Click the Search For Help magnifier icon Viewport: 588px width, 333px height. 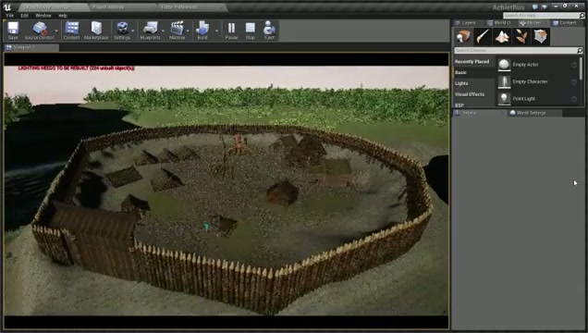click(582, 16)
